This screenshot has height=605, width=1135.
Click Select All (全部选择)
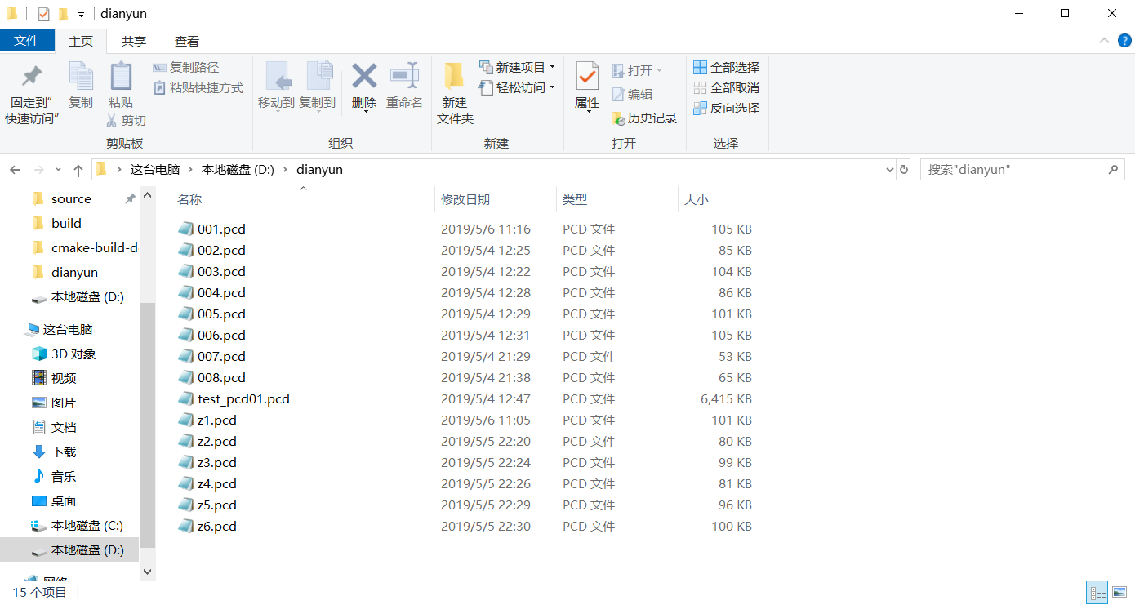point(727,67)
